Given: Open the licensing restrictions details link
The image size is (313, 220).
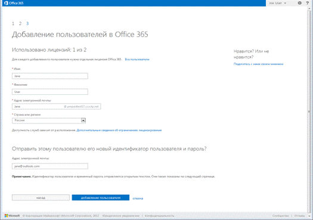Looking at the screenshot, I should pyautogui.click(x=119, y=130).
